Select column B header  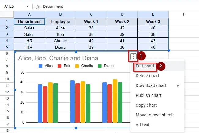60,14
